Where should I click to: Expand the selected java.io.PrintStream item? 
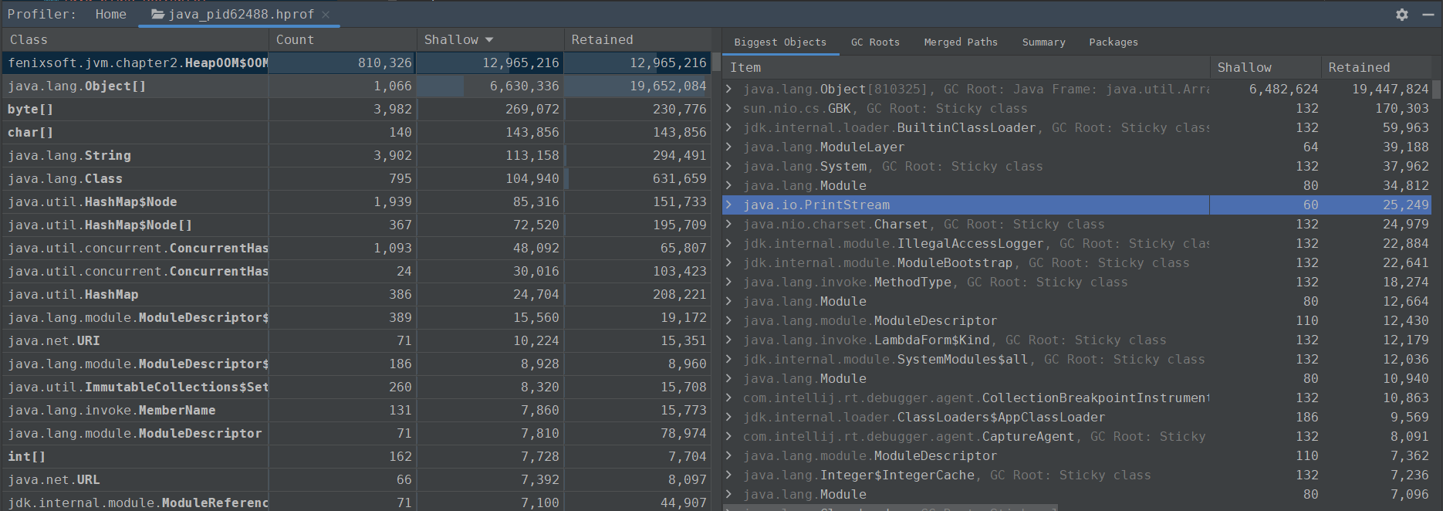point(728,205)
